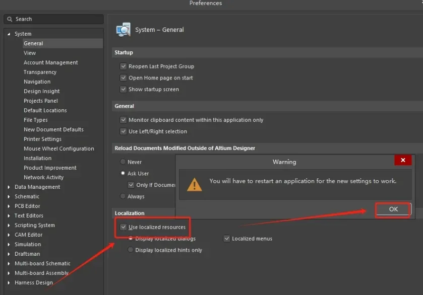Select the Ask User radio button
The image size is (423, 295).
(123, 173)
